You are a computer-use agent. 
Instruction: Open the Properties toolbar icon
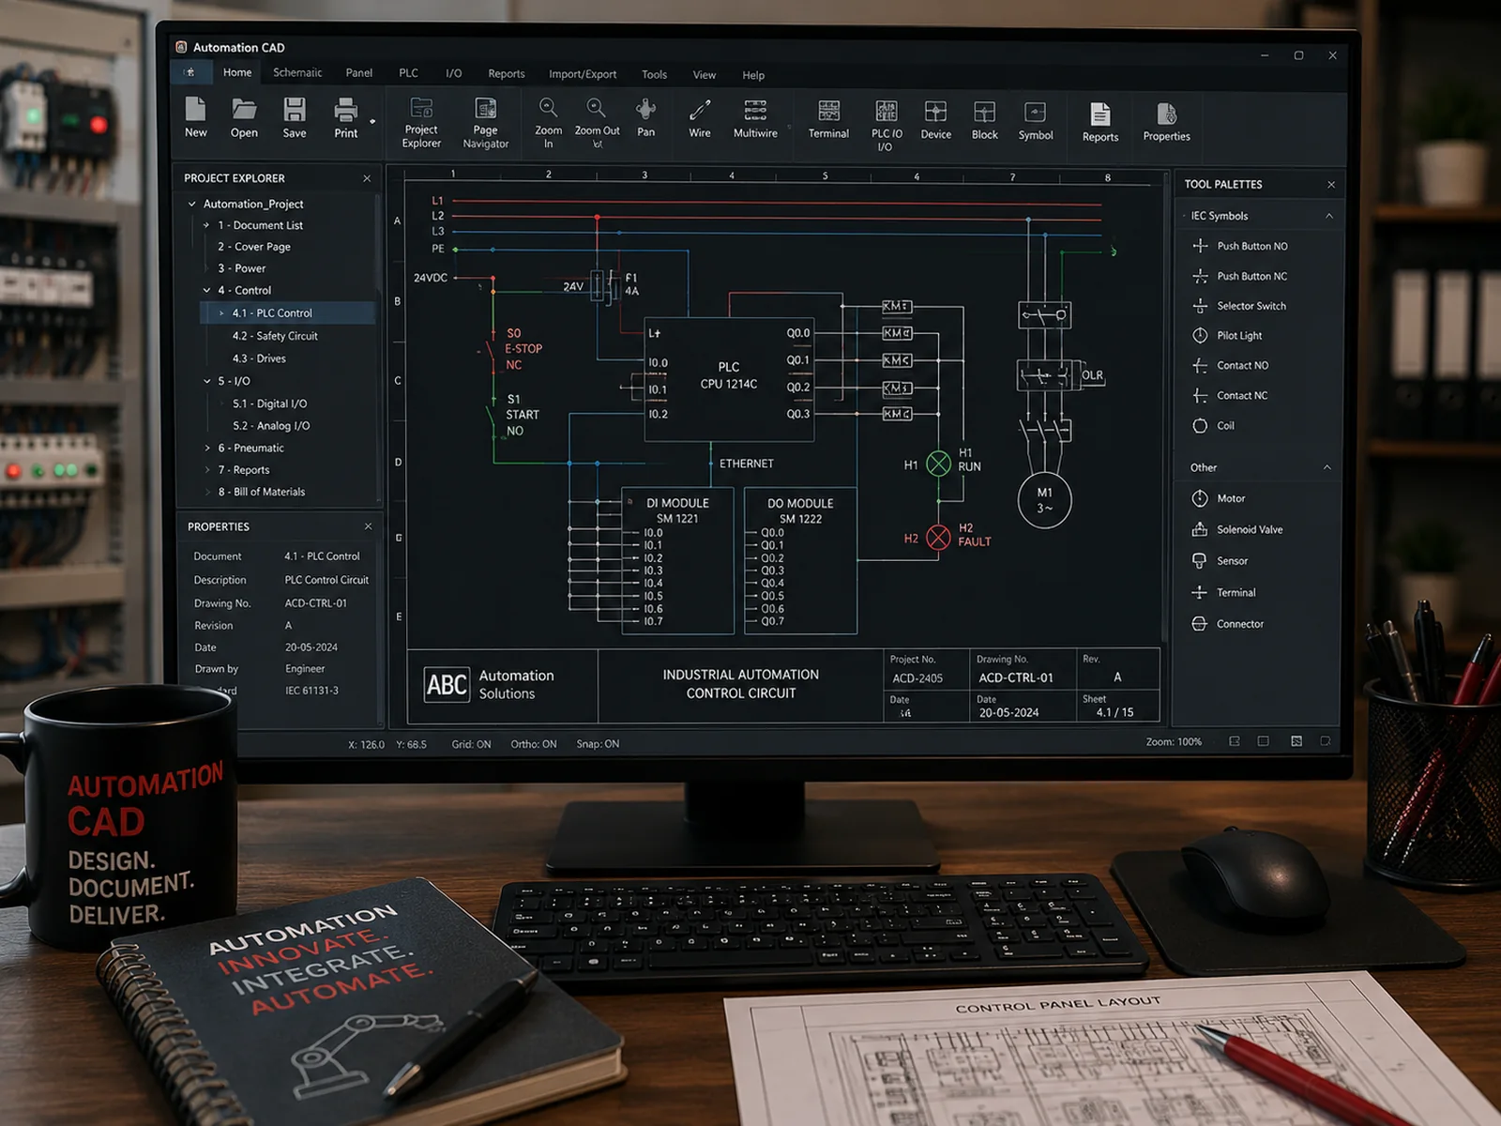1166,114
